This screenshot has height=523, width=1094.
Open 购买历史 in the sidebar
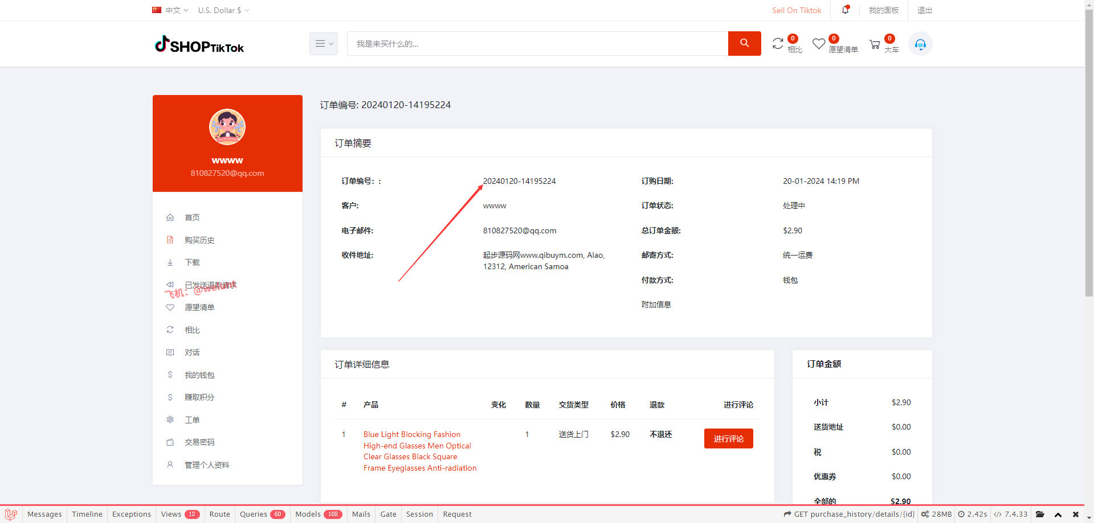click(199, 240)
